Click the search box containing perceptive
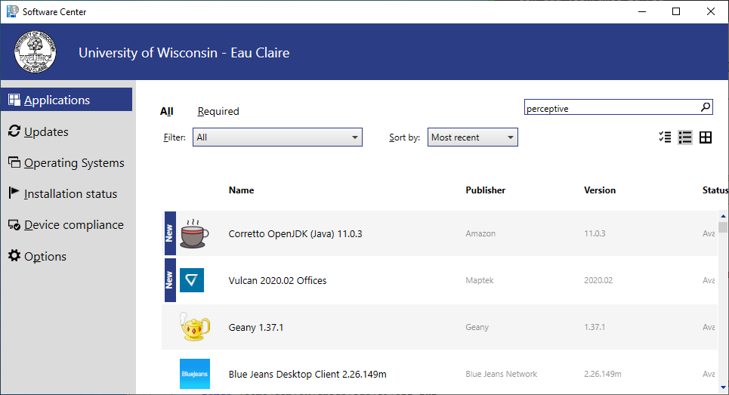 click(610, 108)
